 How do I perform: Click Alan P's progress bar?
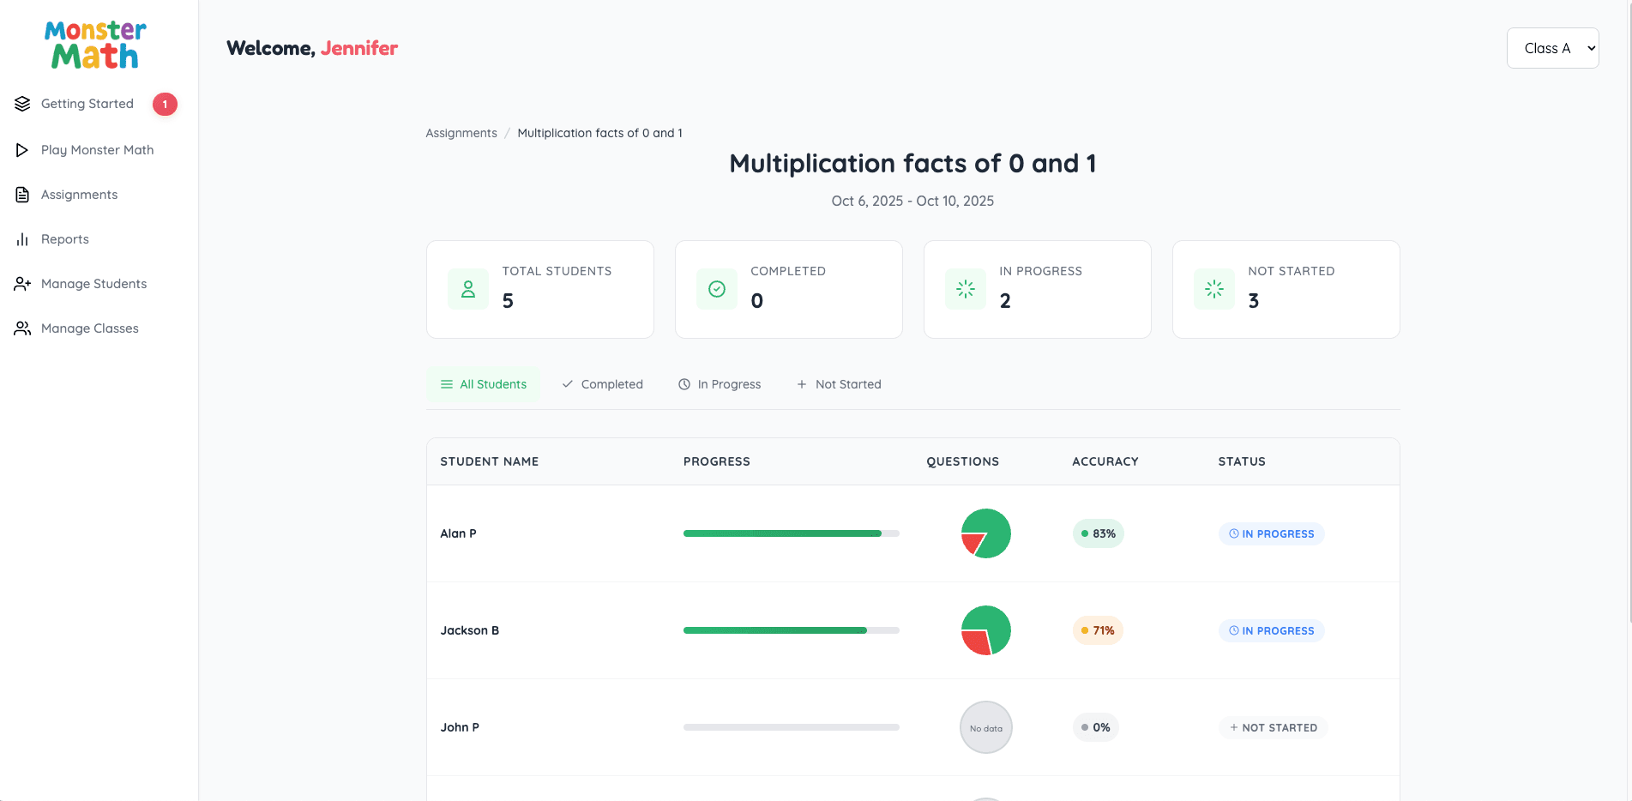[x=791, y=533]
